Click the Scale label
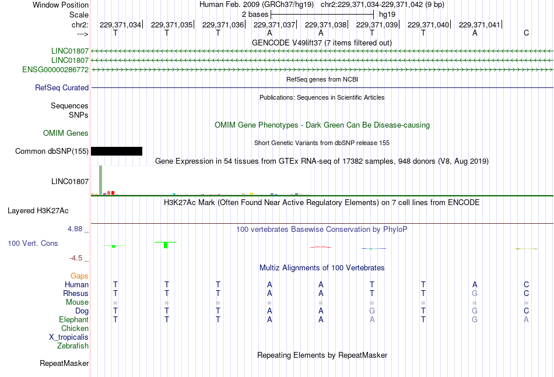The height and width of the screenshot is (377, 554). (x=79, y=15)
